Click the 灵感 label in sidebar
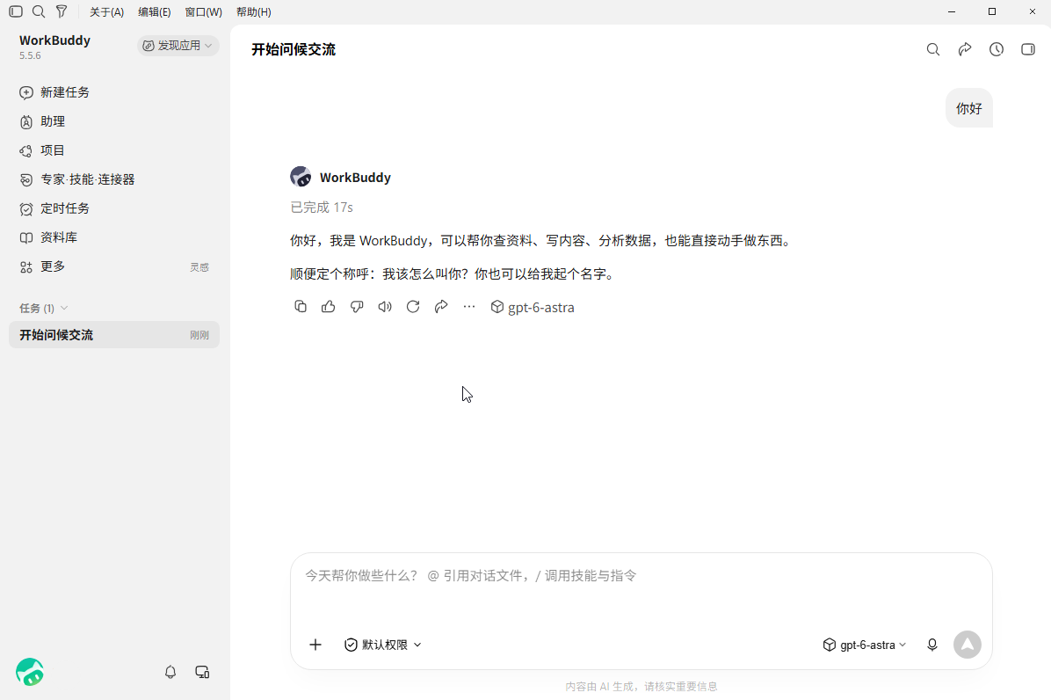 coord(199,266)
